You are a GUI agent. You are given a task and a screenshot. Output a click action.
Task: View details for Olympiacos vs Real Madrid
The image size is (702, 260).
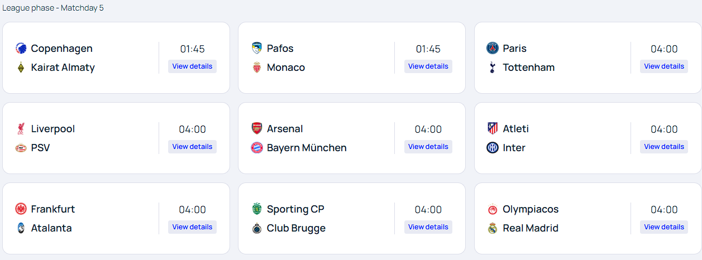[x=663, y=227]
